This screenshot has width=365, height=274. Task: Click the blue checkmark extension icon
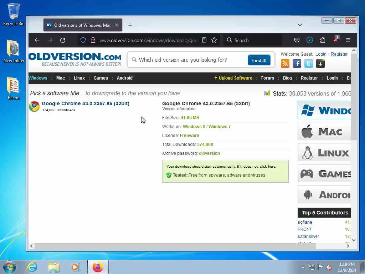[310, 40]
